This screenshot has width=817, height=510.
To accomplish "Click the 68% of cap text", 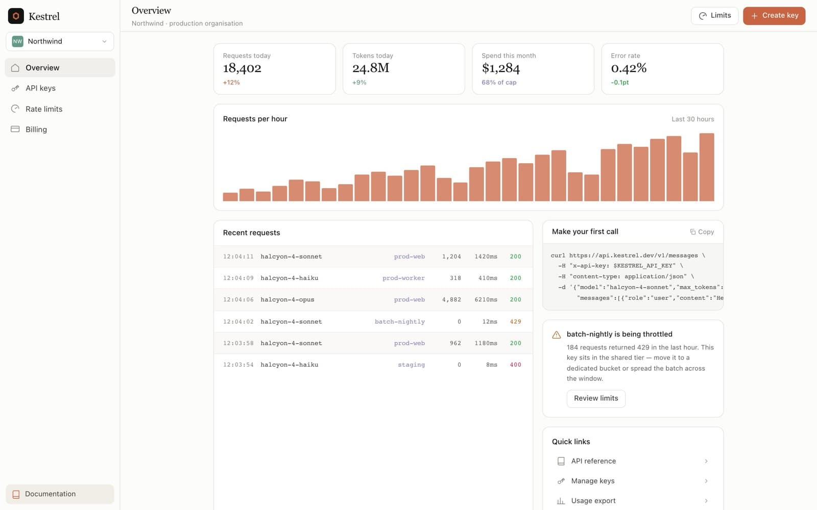I will (x=499, y=83).
